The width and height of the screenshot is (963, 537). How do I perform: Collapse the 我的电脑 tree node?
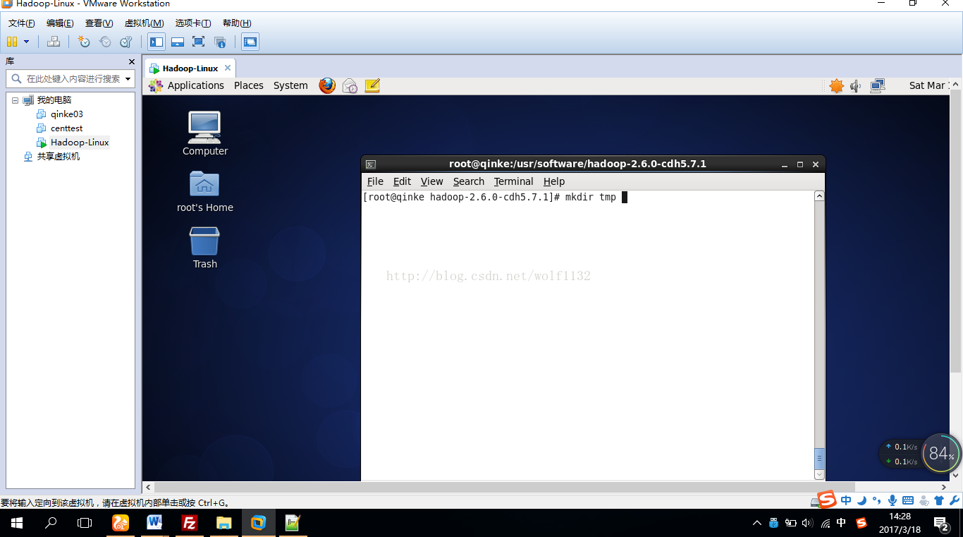(x=15, y=100)
